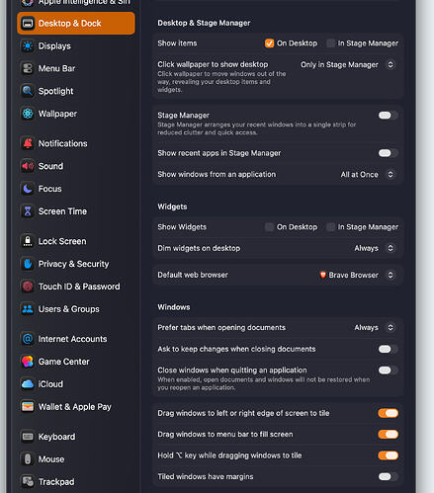Toggle Ask to keep changes when closing documents

pyautogui.click(x=388, y=349)
